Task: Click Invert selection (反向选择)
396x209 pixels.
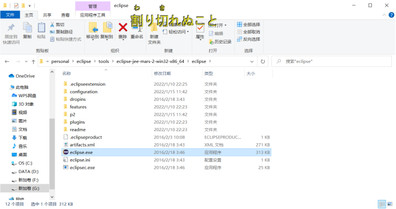Action: point(248,39)
